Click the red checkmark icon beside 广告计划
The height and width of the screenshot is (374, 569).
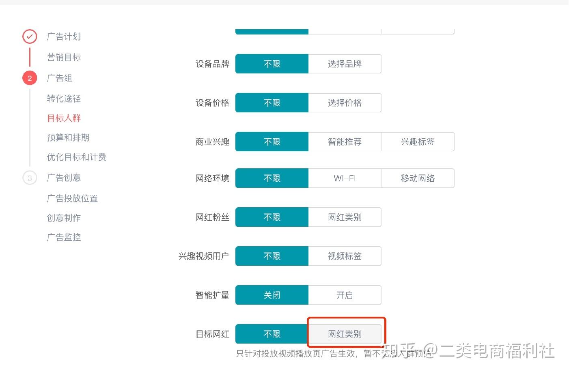(x=29, y=36)
